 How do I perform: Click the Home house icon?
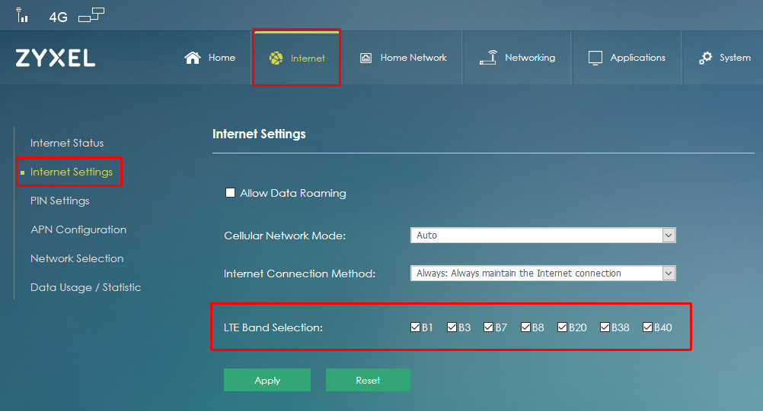pos(193,58)
